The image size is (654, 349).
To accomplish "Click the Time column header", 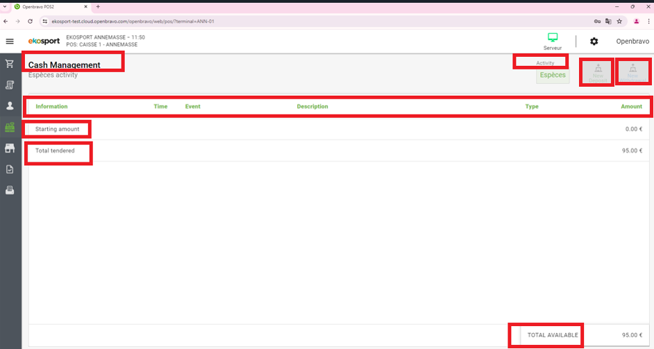I will coord(160,106).
